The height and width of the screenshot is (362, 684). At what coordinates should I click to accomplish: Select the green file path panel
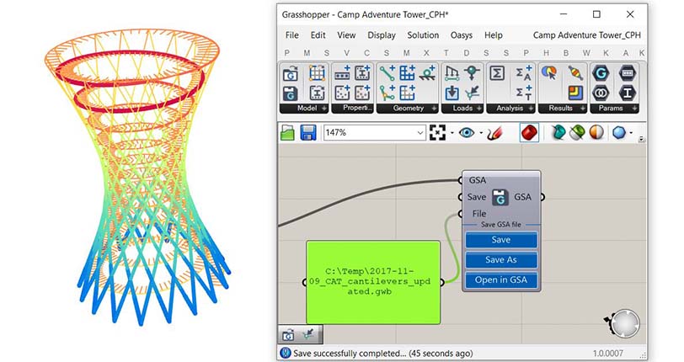click(373, 282)
